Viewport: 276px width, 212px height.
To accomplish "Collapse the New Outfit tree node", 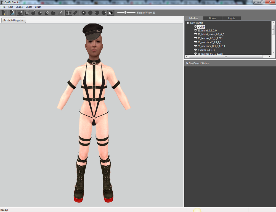I will coord(188,23).
